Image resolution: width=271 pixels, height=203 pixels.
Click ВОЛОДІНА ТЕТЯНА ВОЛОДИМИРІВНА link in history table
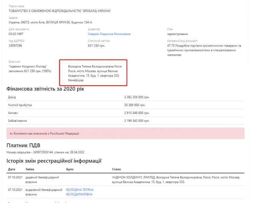(x=80, y=192)
